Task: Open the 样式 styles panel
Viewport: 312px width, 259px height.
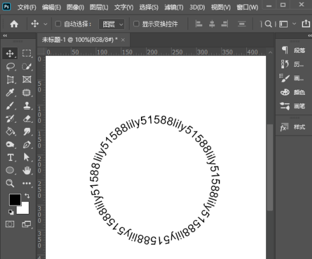Action: click(293, 127)
